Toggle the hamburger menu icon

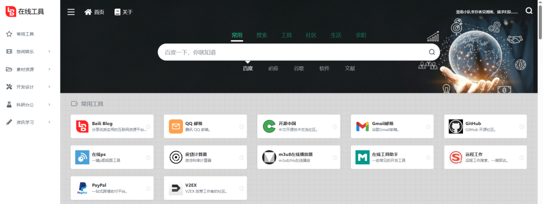point(71,12)
